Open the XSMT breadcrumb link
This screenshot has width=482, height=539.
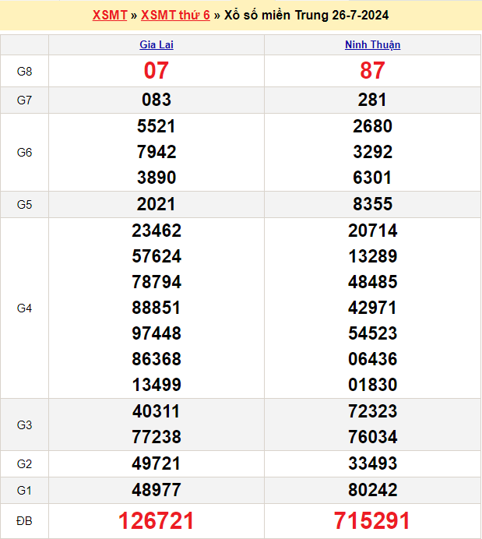[109, 16]
